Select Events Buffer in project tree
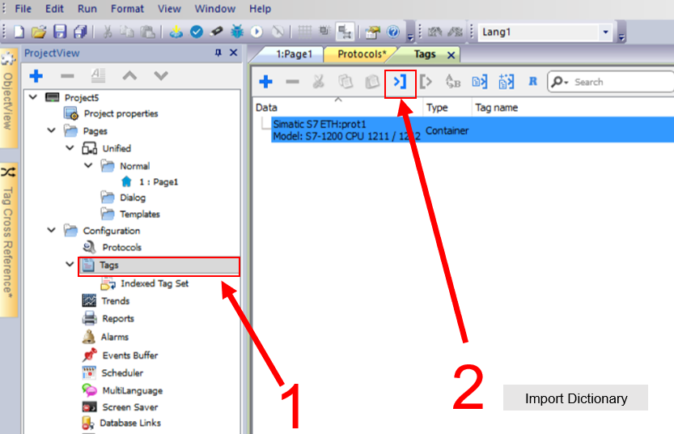Viewport: 674px width, 434px height. (x=129, y=355)
